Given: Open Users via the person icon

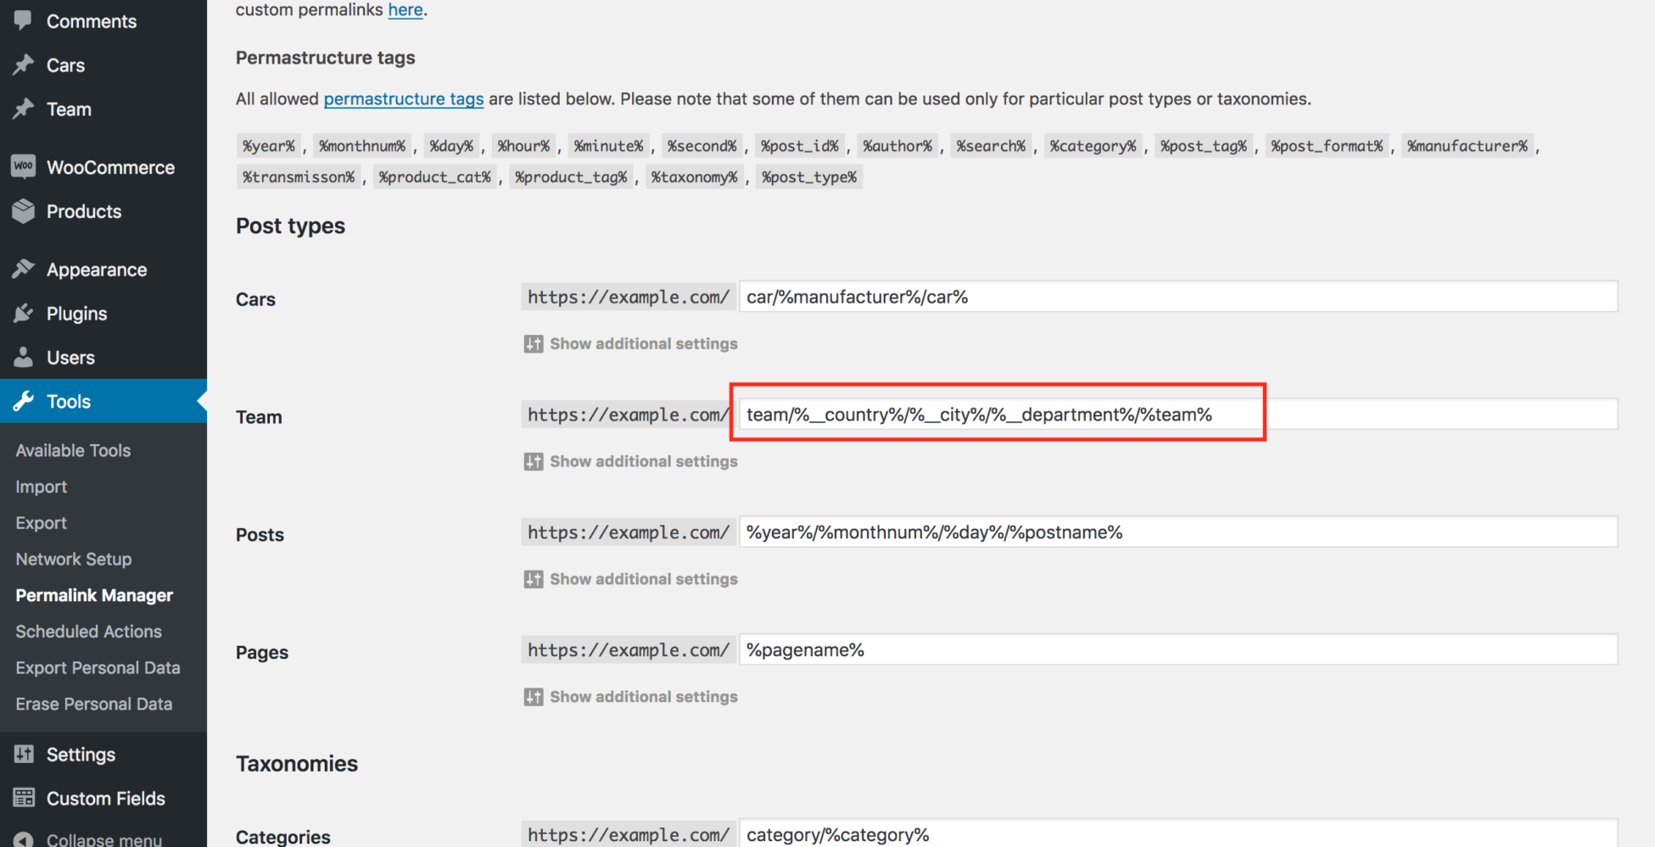Looking at the screenshot, I should click(x=24, y=357).
